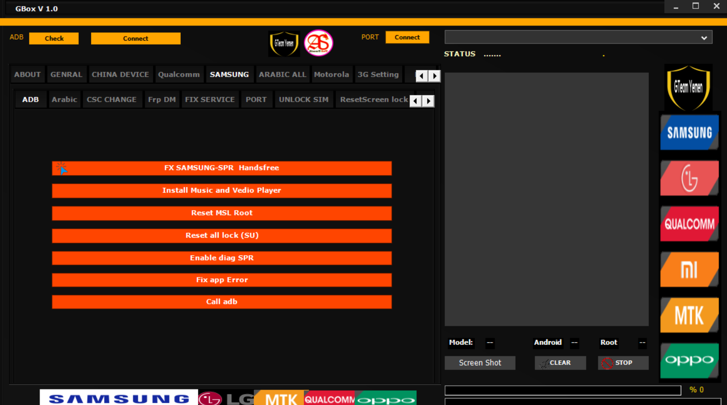
Task: Open the ARABIC ALL tab
Action: pyautogui.click(x=282, y=75)
